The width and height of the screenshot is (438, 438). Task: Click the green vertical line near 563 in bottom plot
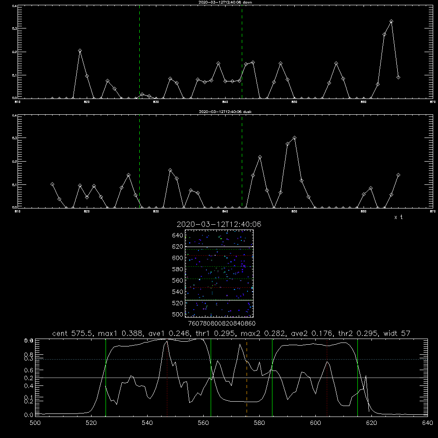[x=211, y=378]
